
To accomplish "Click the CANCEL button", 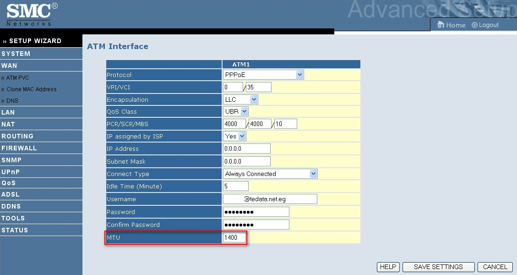I will click(x=495, y=267).
